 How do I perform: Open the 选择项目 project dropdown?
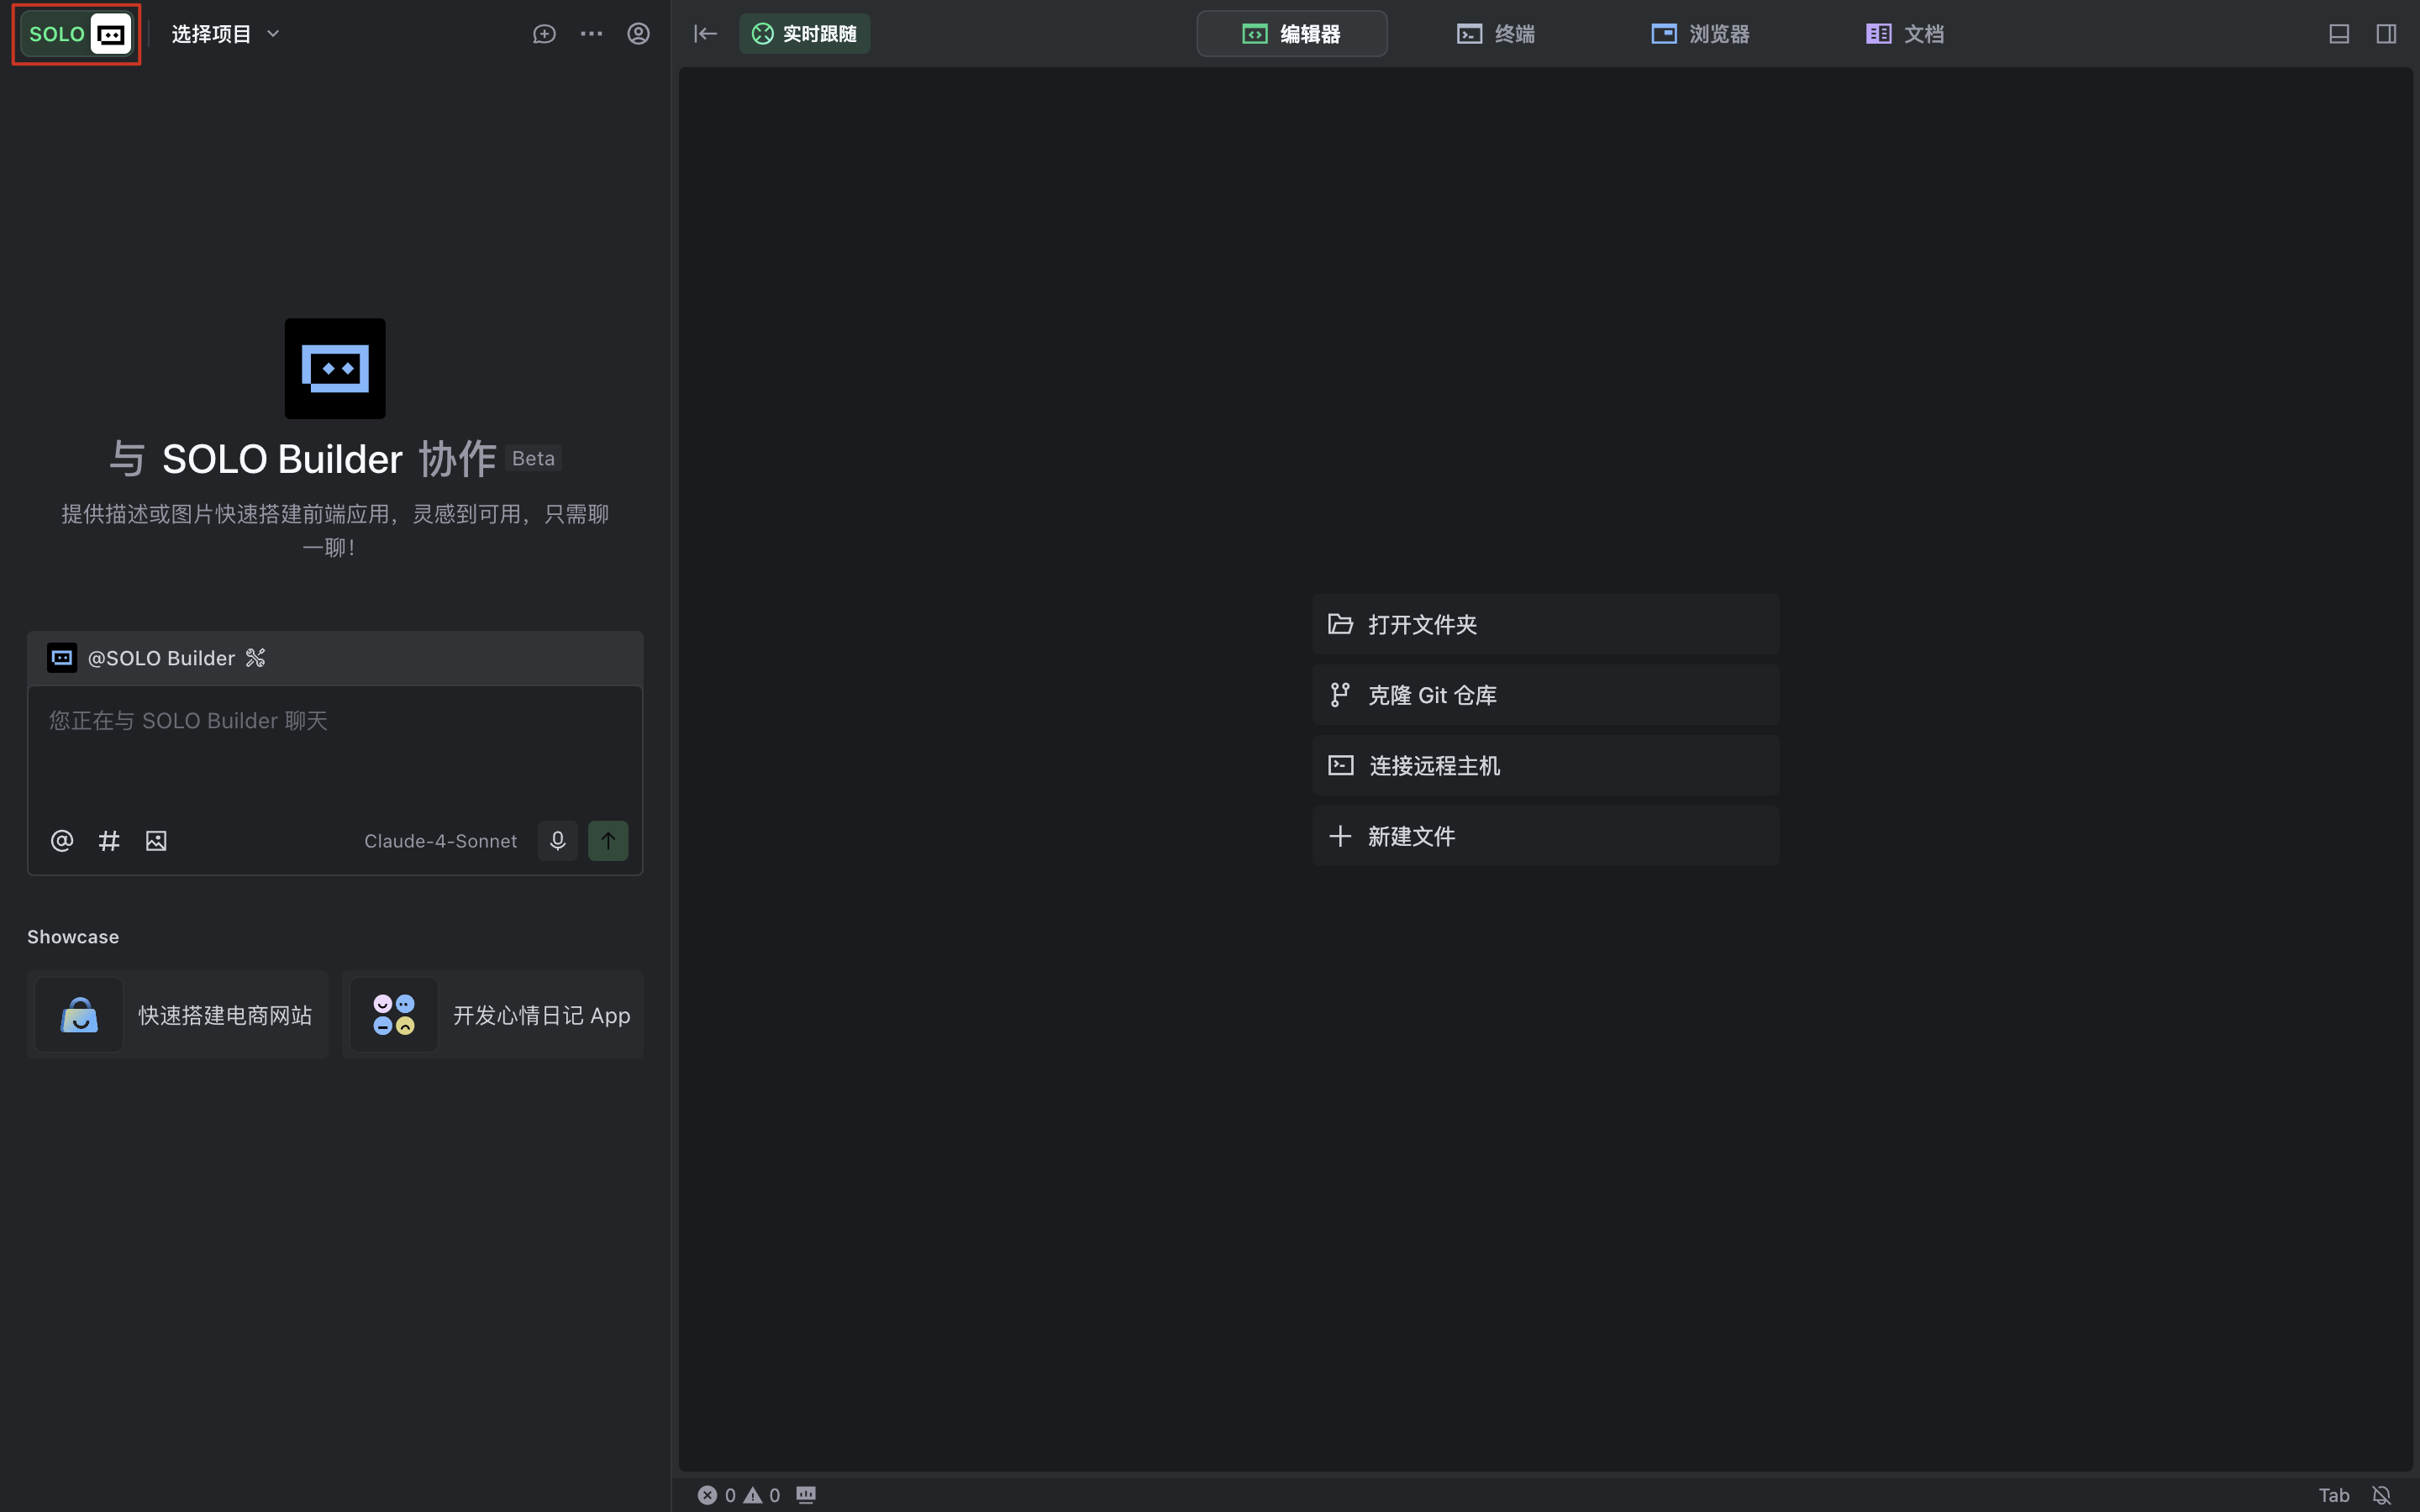point(225,34)
